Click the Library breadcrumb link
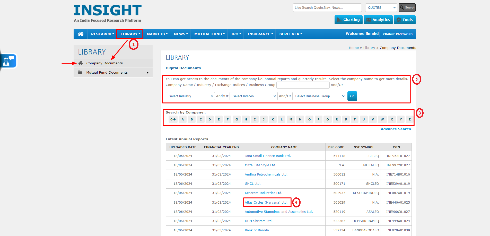Image resolution: width=490 pixels, height=236 pixels. pyautogui.click(x=369, y=48)
